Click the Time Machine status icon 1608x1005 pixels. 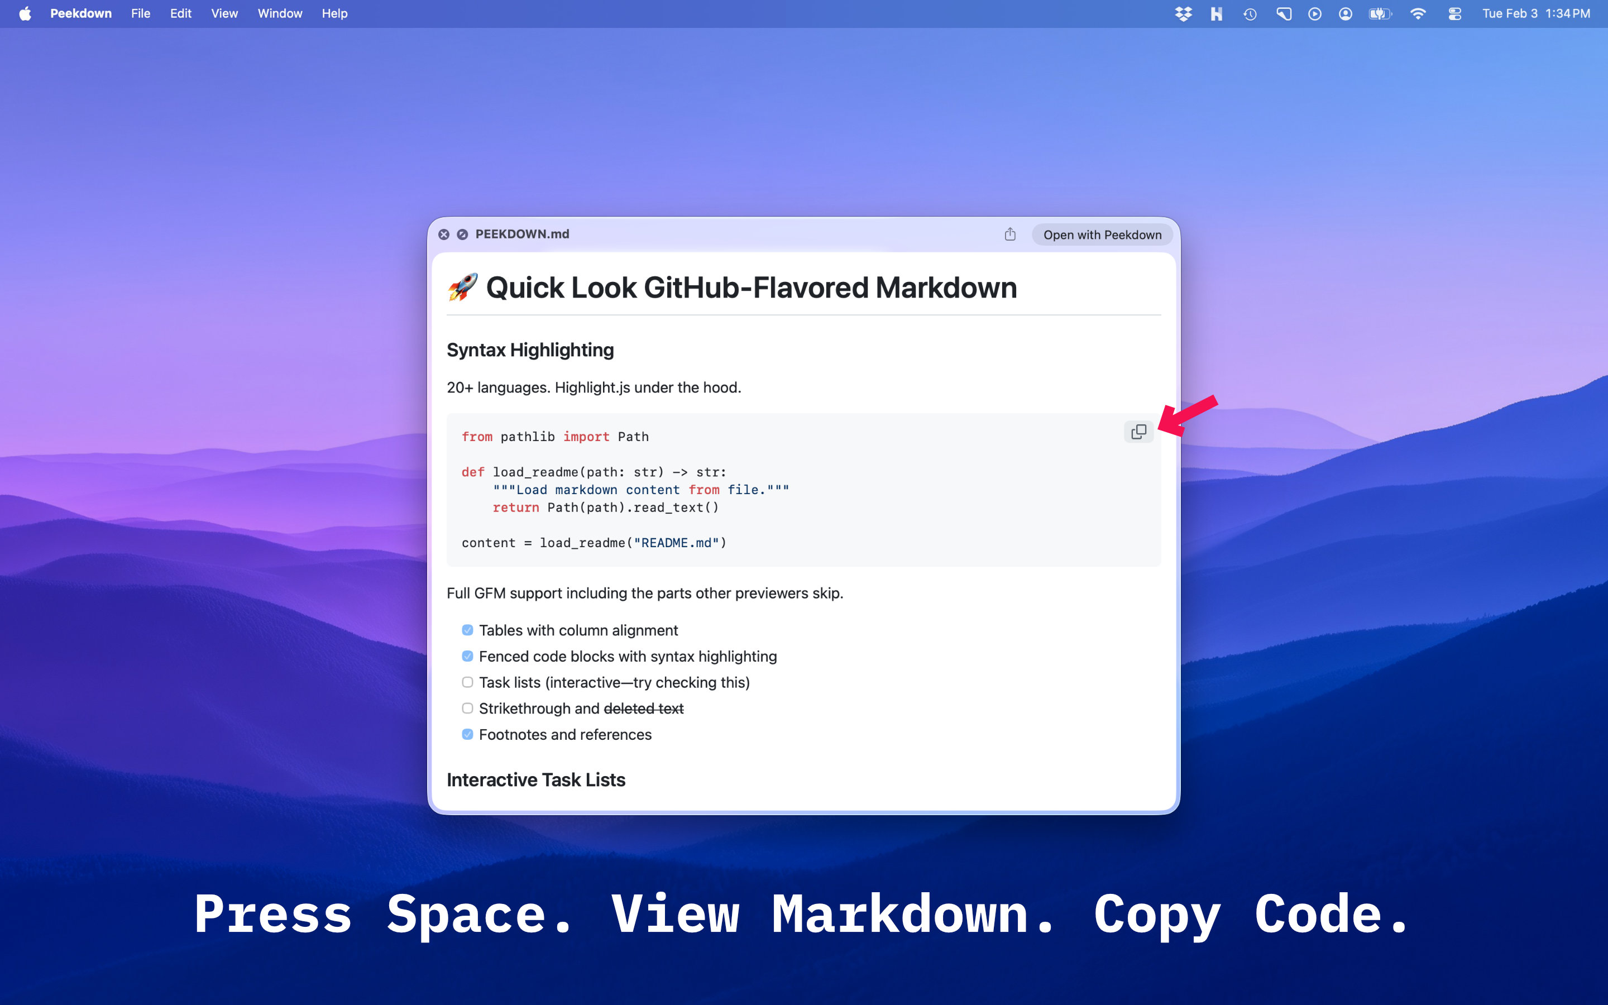point(1250,13)
